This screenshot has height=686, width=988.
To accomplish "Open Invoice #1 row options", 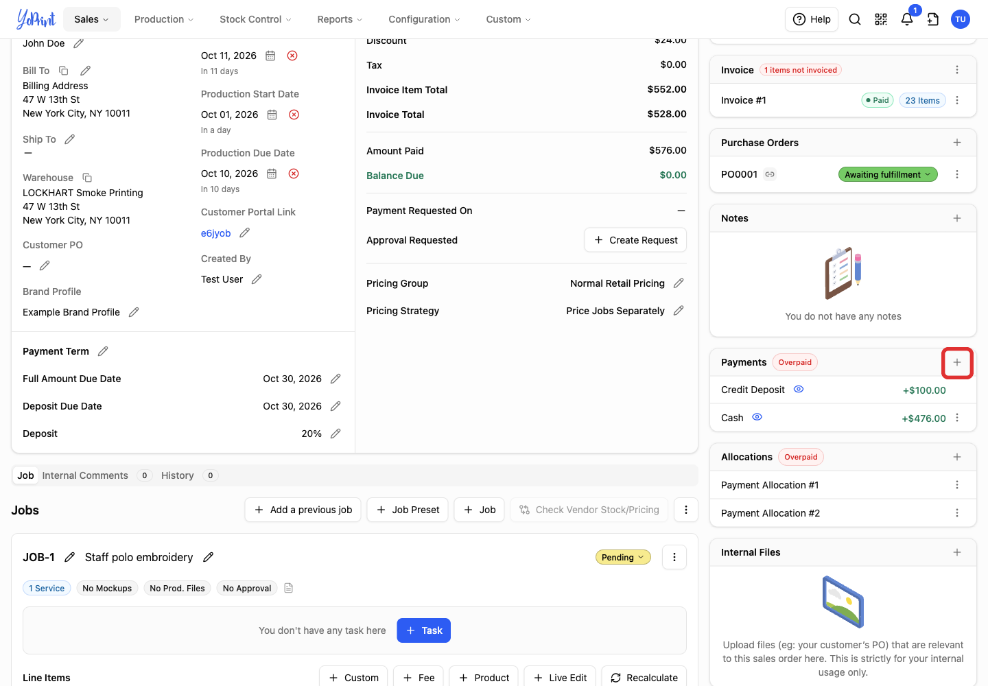I will tap(957, 100).
